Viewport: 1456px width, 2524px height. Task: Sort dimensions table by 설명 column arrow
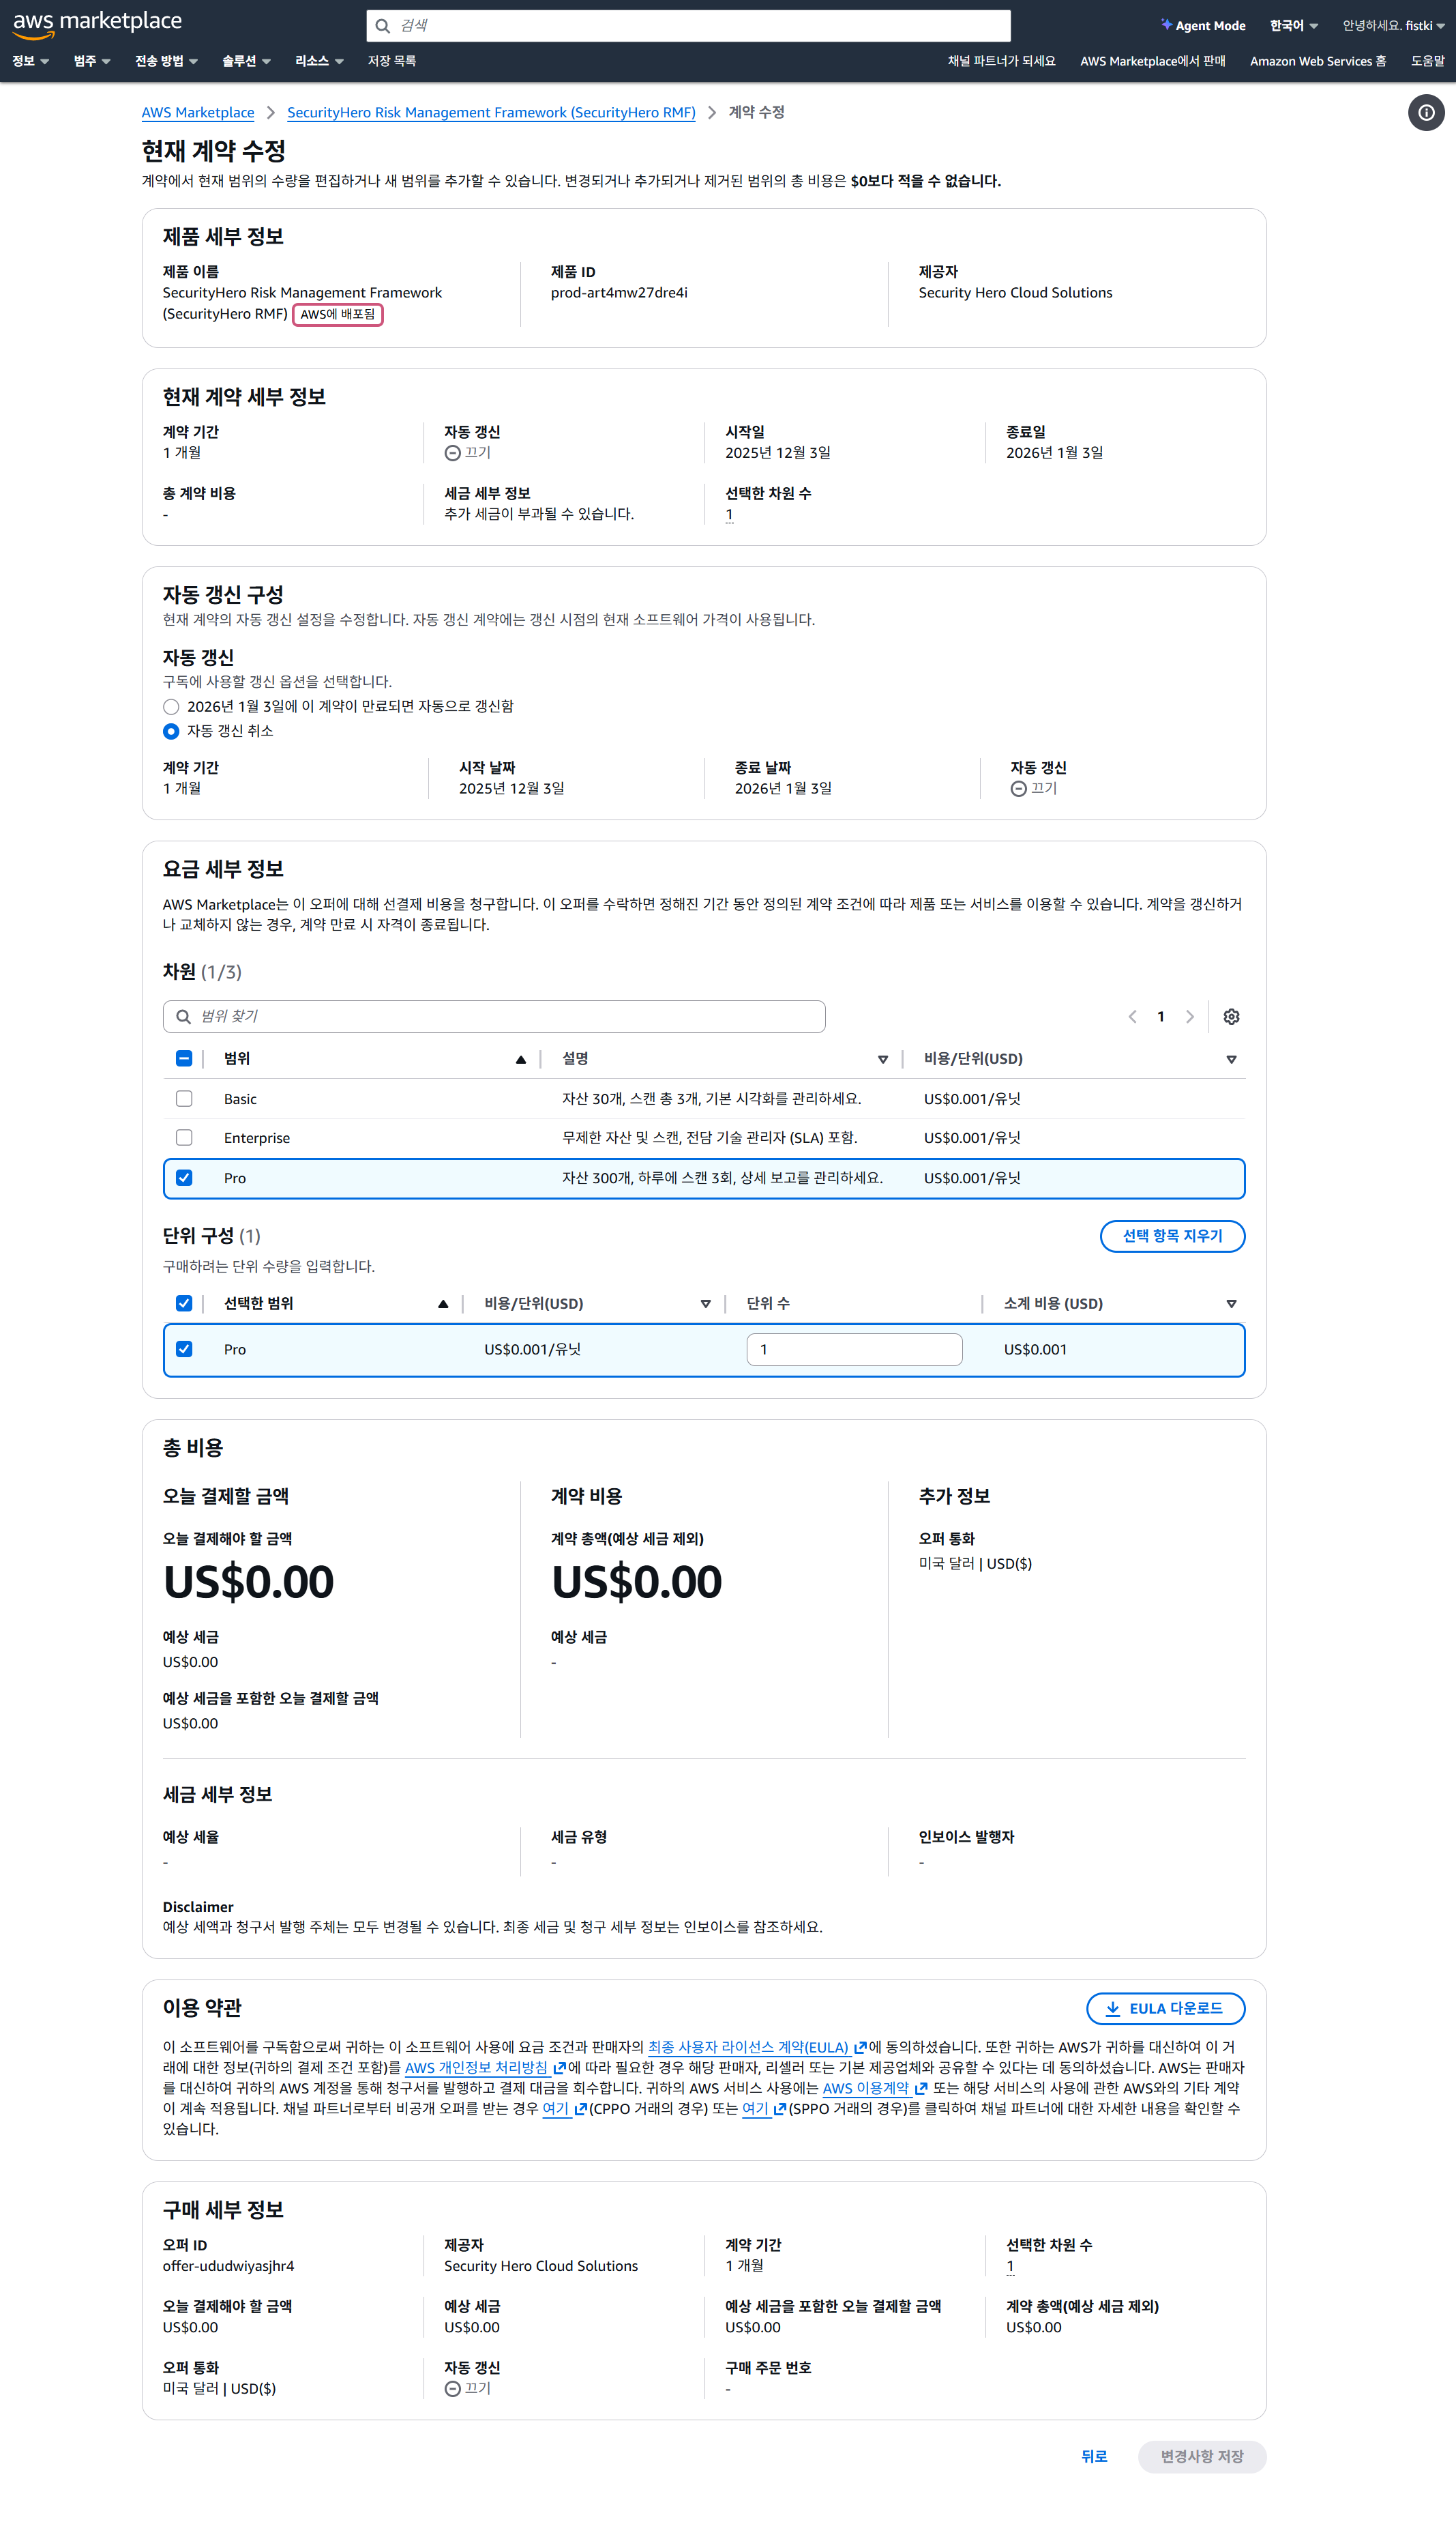tap(882, 1060)
